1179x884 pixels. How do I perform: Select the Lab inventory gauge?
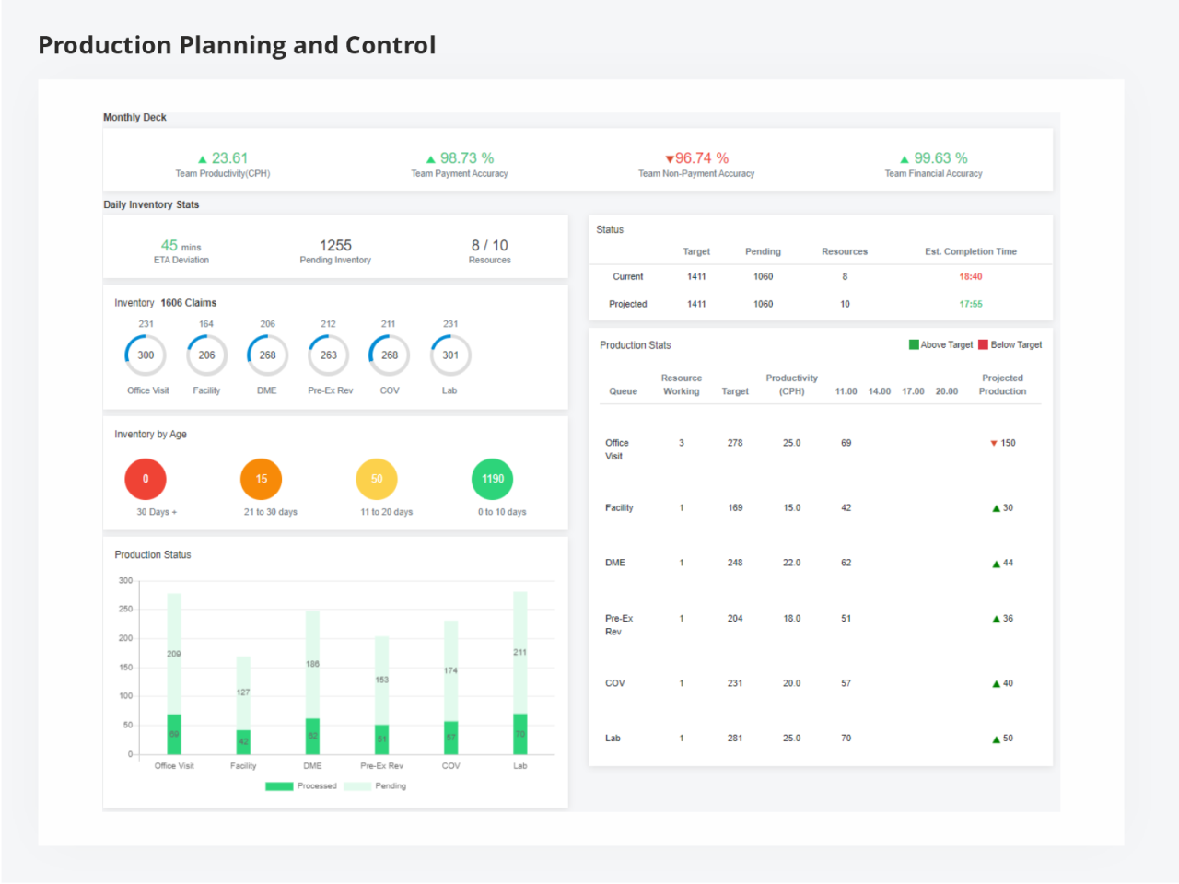point(449,355)
